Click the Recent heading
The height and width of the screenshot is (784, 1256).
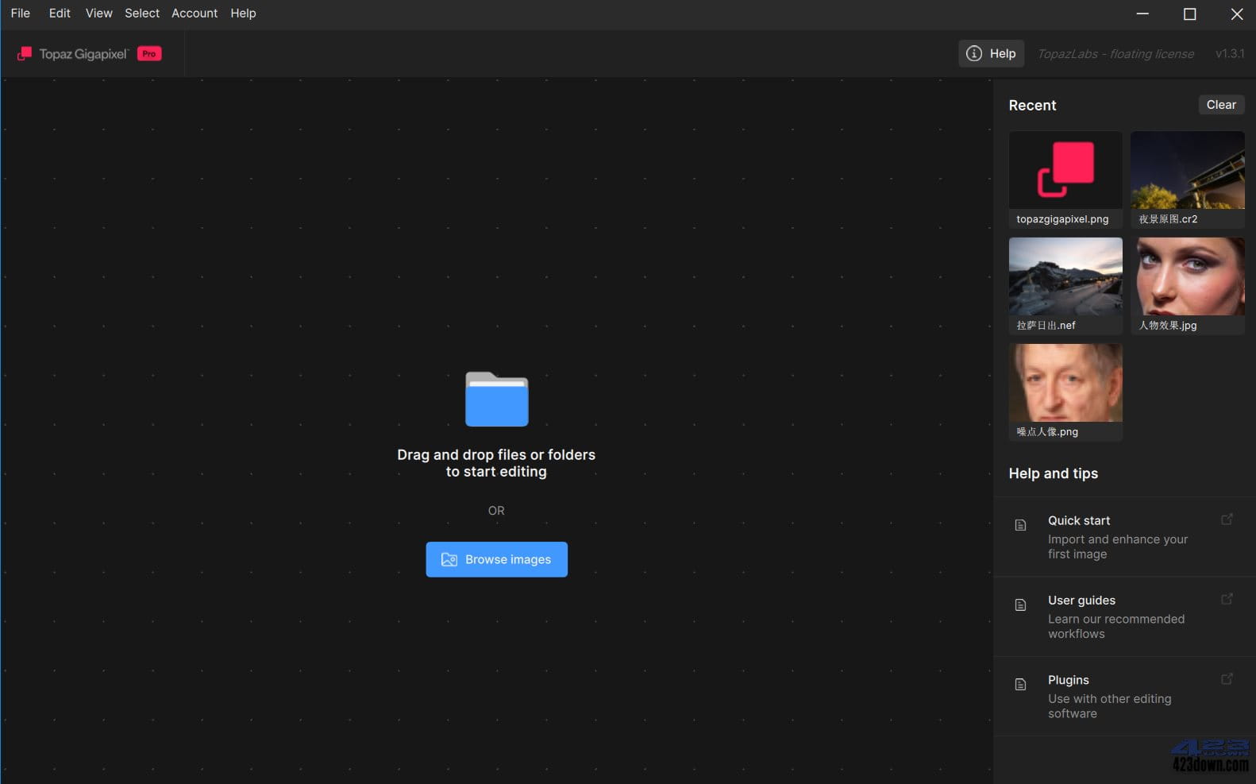point(1032,105)
